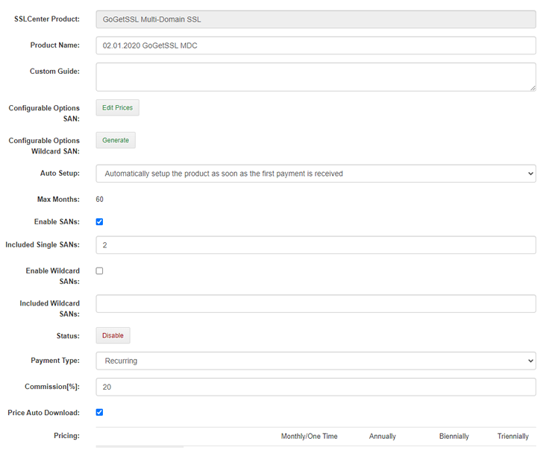Click Edit Prices for SAN options
The width and height of the screenshot is (549, 459).
tap(118, 108)
